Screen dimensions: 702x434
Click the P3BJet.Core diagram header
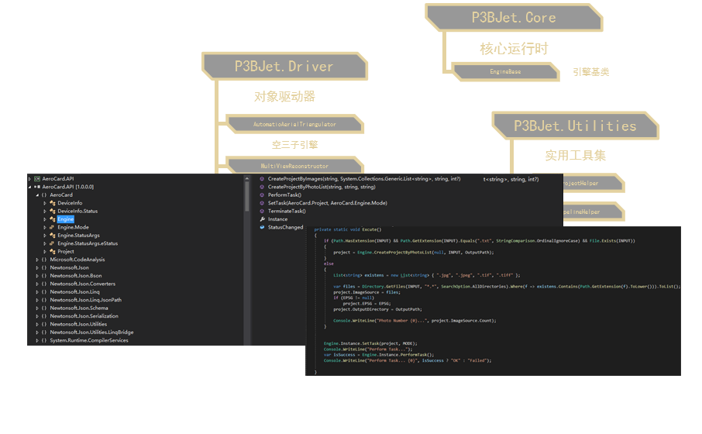[514, 18]
